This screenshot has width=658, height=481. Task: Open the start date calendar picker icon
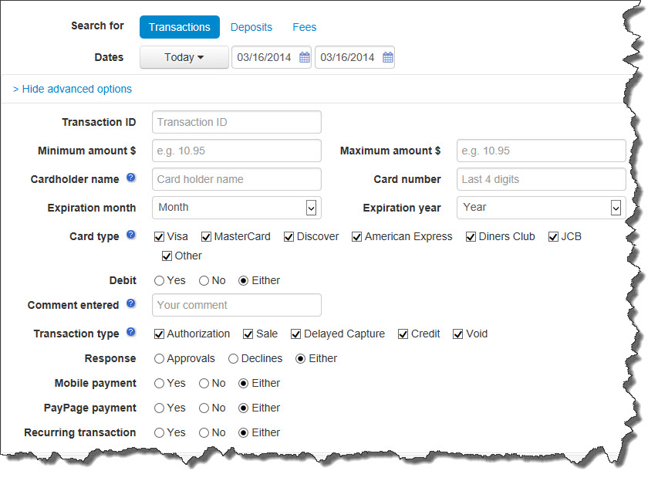[305, 58]
